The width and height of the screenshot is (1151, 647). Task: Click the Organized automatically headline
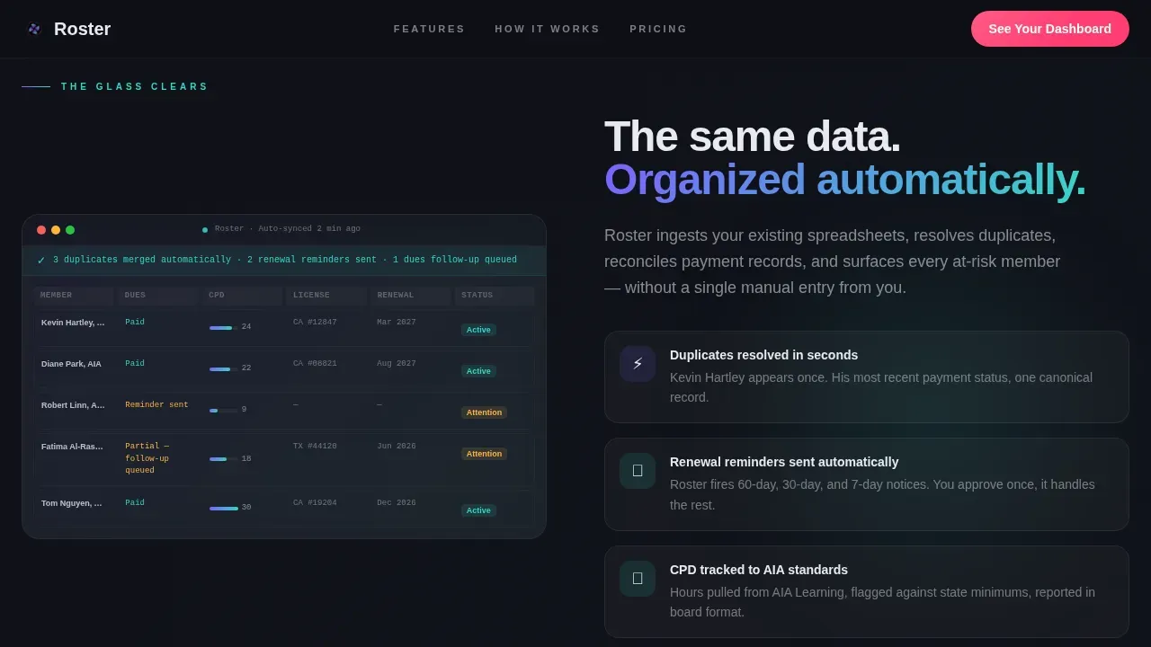tap(845, 180)
